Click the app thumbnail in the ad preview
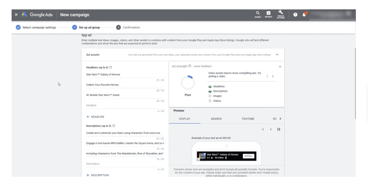The image size is (368, 189). [202, 156]
